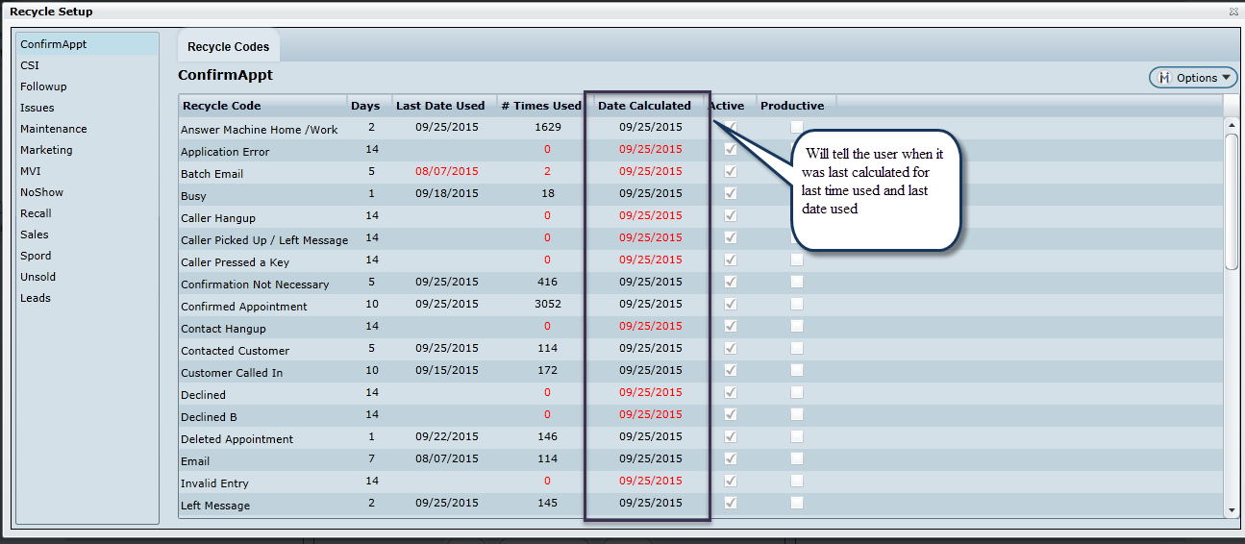Click the vertical scrollbar thumb
The image size is (1245, 544).
(1231, 200)
